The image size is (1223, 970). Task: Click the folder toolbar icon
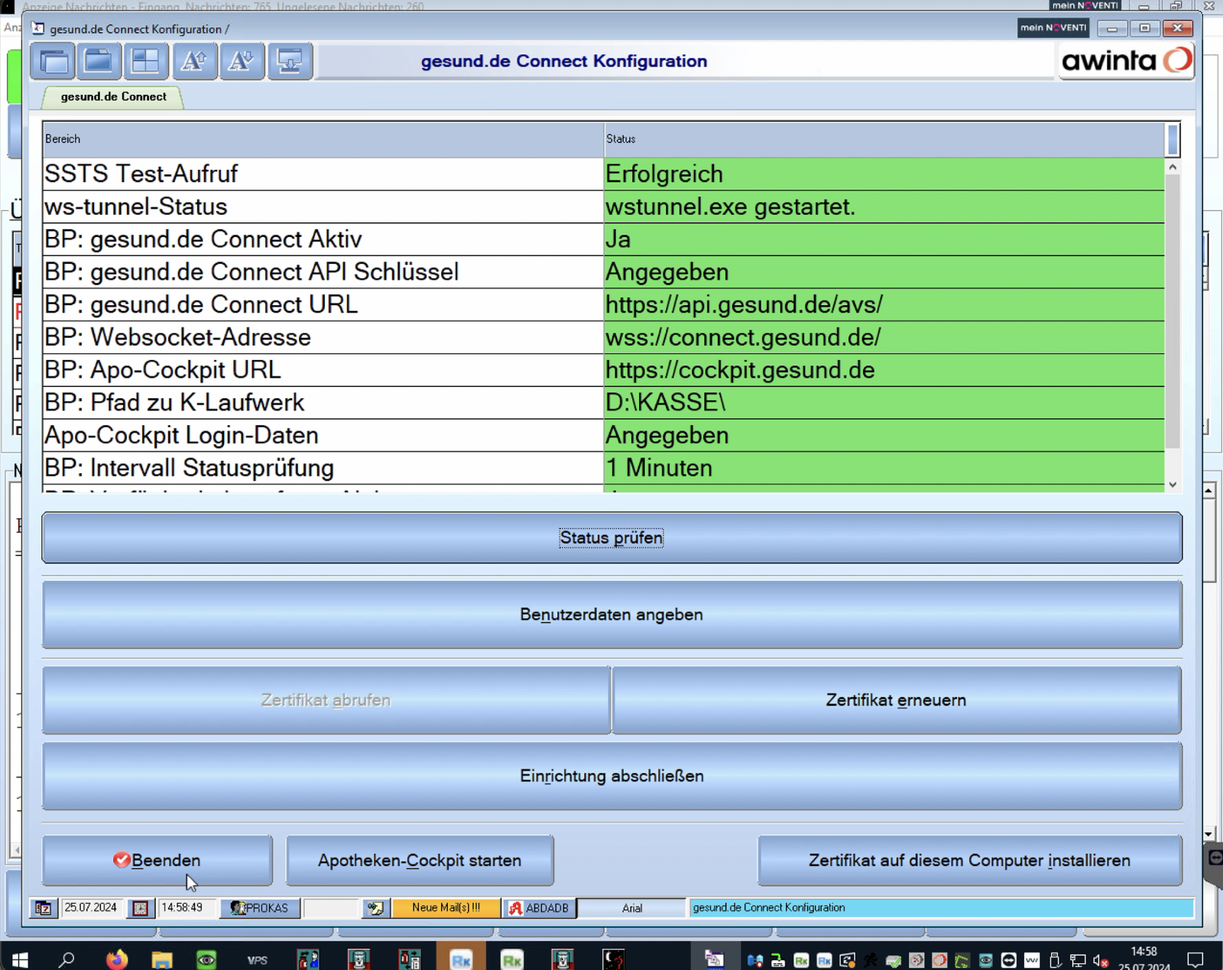(99, 61)
